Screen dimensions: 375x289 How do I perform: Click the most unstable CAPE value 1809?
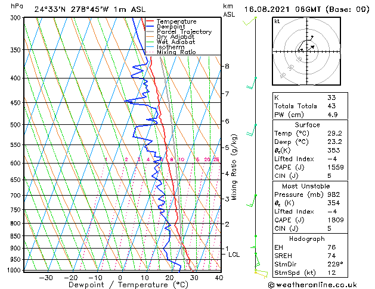(x=336, y=220)
